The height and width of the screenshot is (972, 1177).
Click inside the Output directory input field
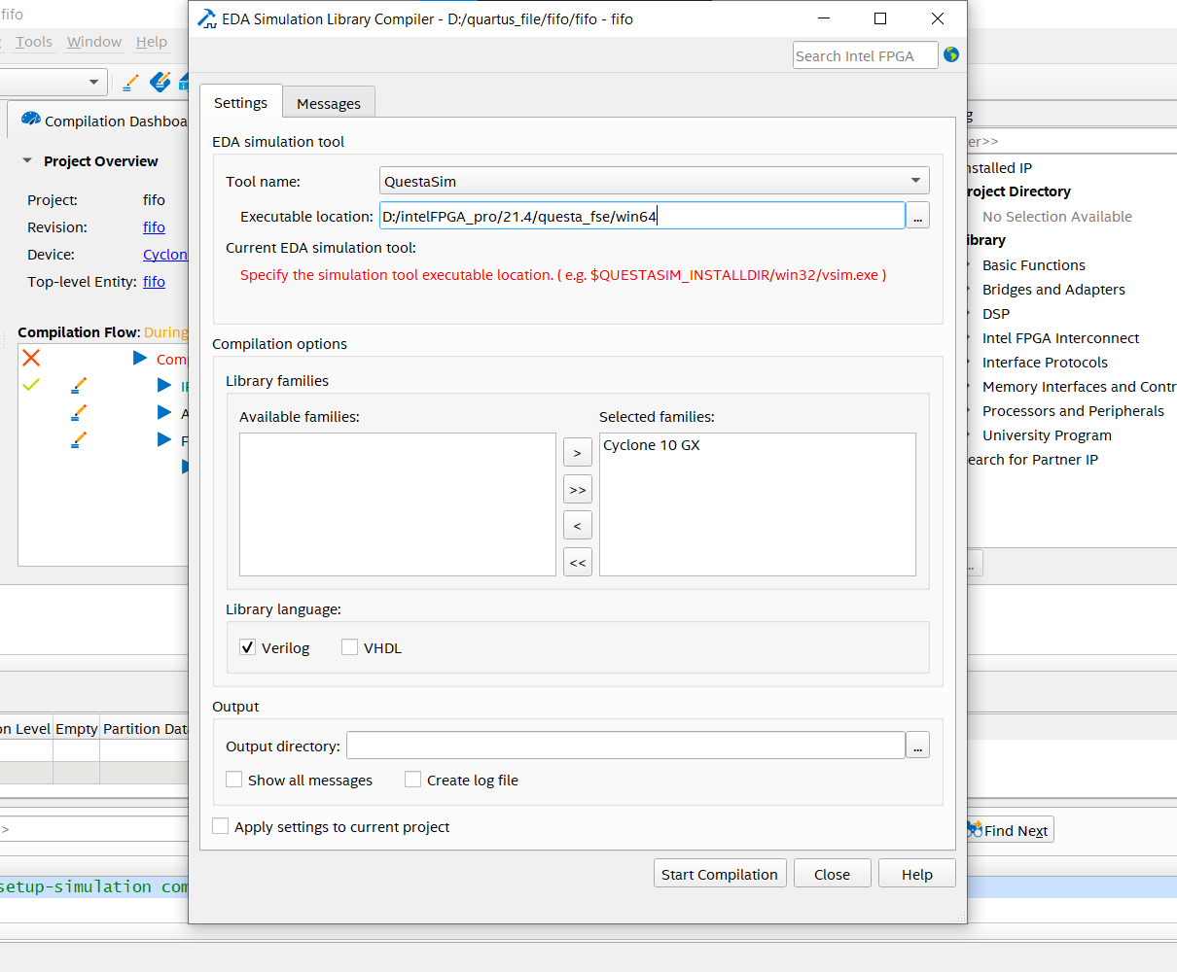[625, 746]
